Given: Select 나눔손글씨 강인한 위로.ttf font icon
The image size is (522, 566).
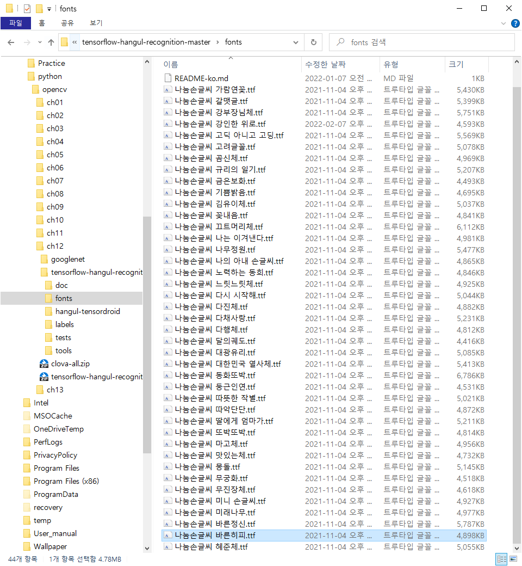Looking at the screenshot, I should click(x=167, y=124).
